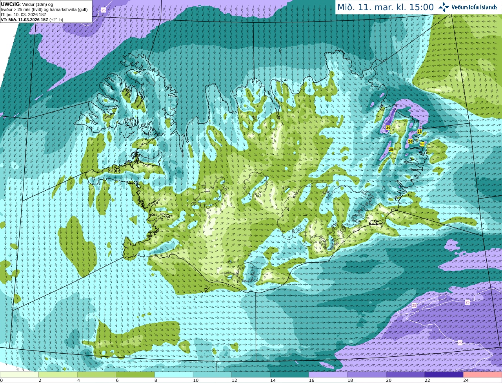Pick the medium teal 12–14 m/s legend swatch
The image size is (502, 383).
pos(251,375)
